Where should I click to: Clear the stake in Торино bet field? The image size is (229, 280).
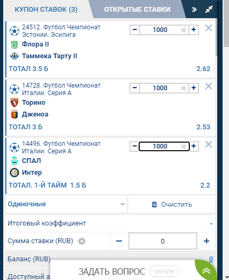tap(184, 88)
